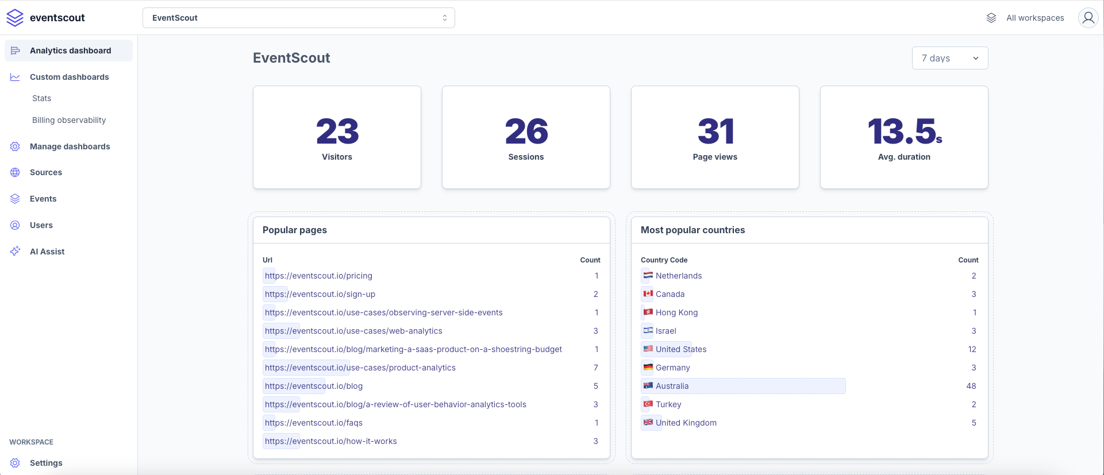
Task: Click the marketing-a-saas-product blog URL
Action: coord(413,349)
